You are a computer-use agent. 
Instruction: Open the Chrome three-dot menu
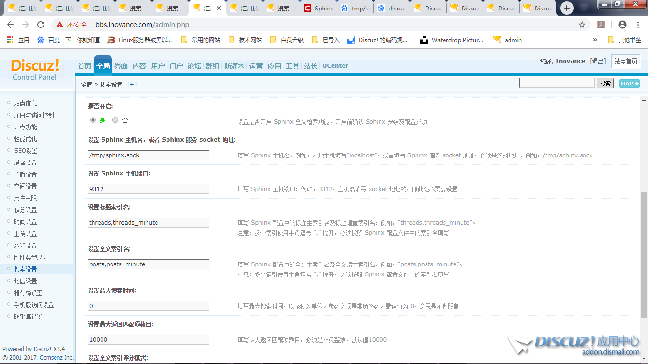pyautogui.click(x=638, y=25)
